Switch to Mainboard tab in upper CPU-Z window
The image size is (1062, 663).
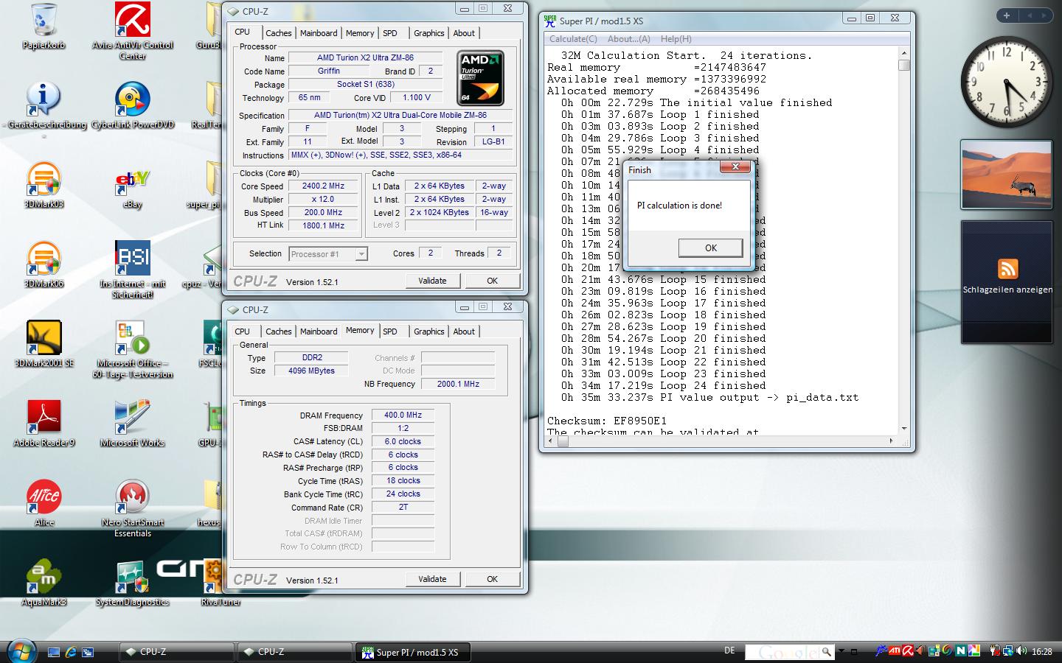pyautogui.click(x=319, y=33)
